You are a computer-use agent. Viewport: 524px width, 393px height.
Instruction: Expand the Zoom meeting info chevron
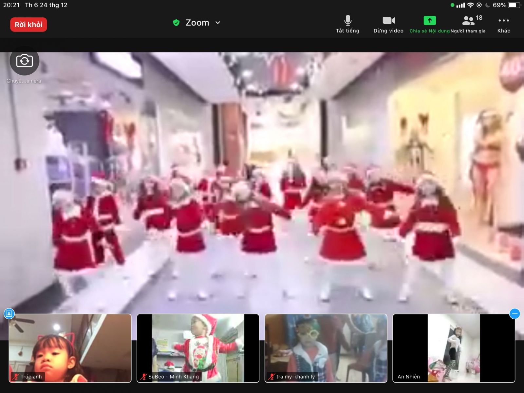[x=218, y=23]
